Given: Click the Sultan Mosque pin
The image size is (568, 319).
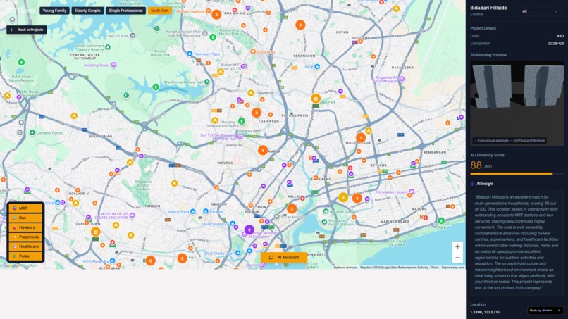Looking at the screenshot, I should coord(277,216).
